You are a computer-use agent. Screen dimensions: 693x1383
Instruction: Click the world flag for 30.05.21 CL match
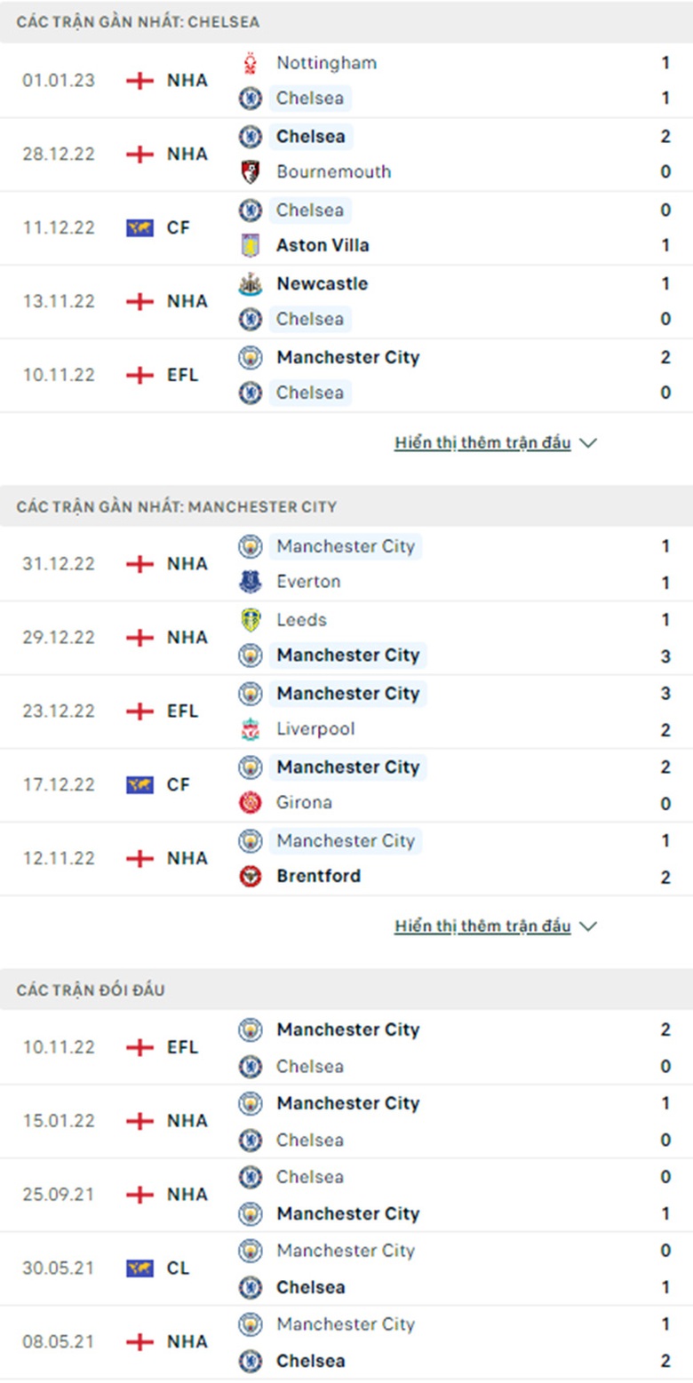tap(140, 1268)
